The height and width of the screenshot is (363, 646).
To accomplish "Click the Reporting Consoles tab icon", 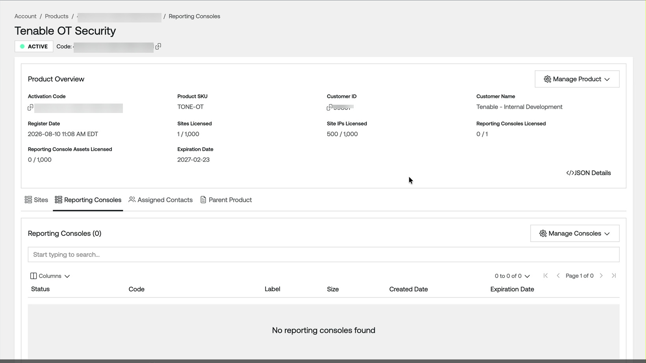I will point(58,200).
